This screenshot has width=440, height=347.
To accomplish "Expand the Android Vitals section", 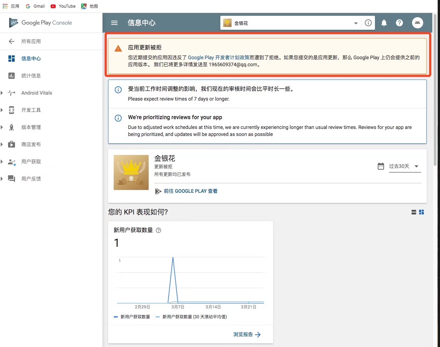I will [x=2, y=93].
